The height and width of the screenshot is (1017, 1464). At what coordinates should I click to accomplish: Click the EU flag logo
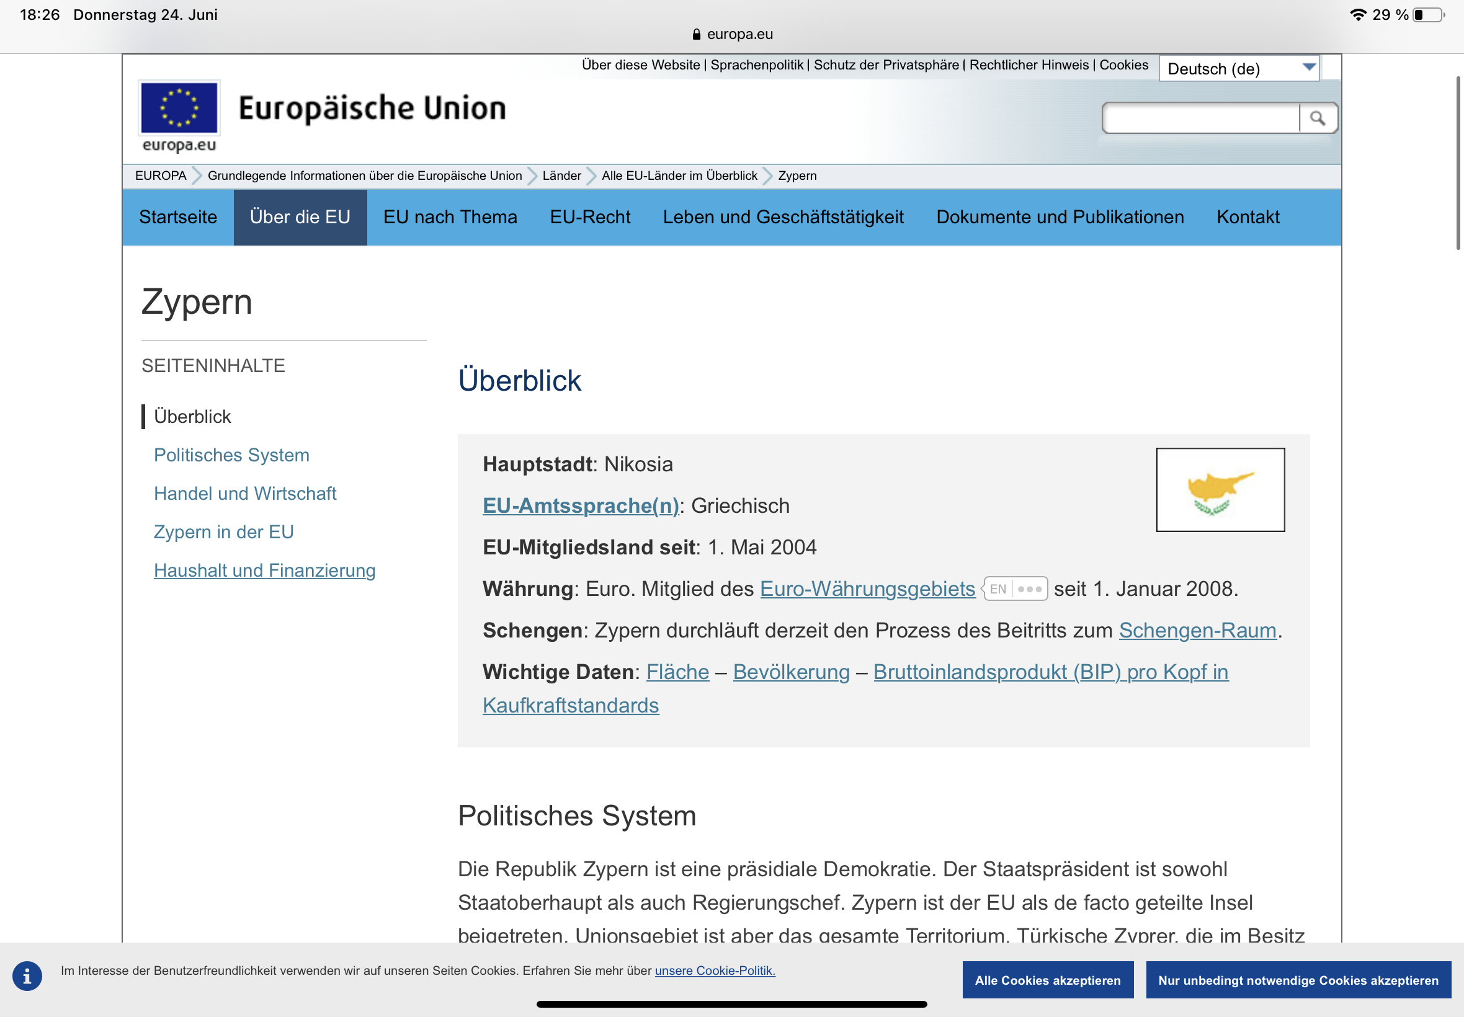point(179,107)
